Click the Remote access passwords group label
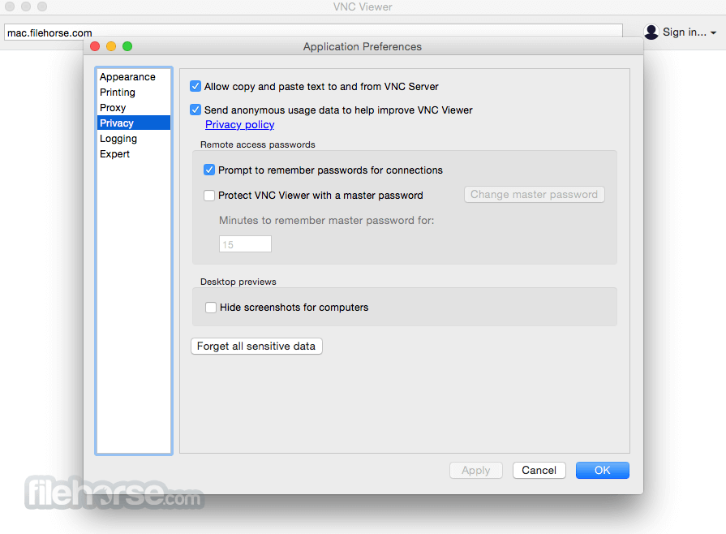This screenshot has width=726, height=534. click(258, 144)
